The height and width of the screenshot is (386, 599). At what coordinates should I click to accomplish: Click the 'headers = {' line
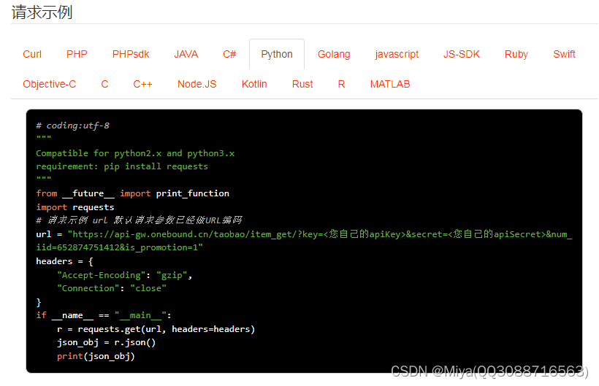click(64, 261)
